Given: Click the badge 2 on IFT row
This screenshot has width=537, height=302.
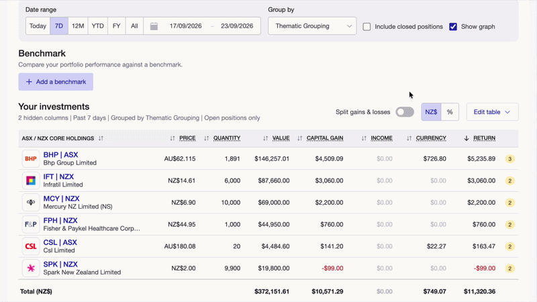Looking at the screenshot, I should (509, 181).
